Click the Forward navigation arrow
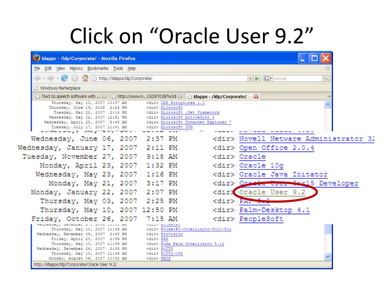 pos(51,78)
